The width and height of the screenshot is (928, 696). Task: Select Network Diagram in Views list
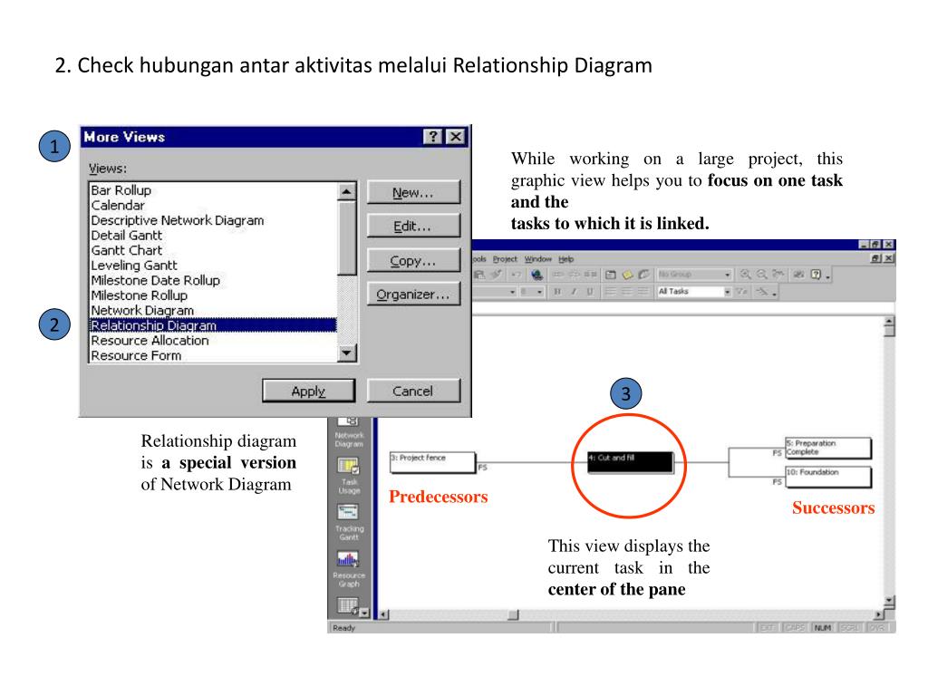(213, 311)
